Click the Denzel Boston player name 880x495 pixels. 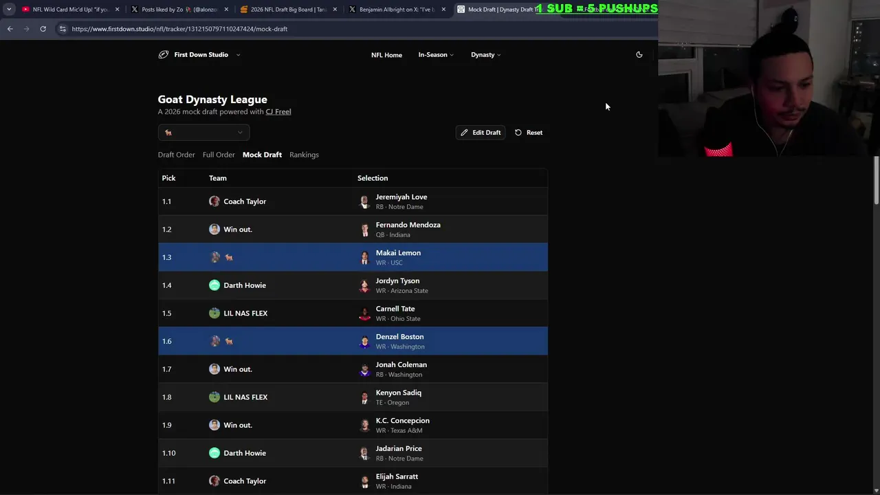(x=399, y=337)
